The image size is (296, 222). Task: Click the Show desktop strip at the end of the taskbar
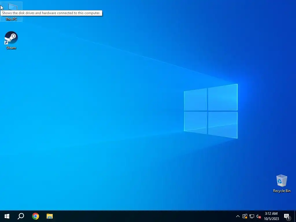[295, 216]
